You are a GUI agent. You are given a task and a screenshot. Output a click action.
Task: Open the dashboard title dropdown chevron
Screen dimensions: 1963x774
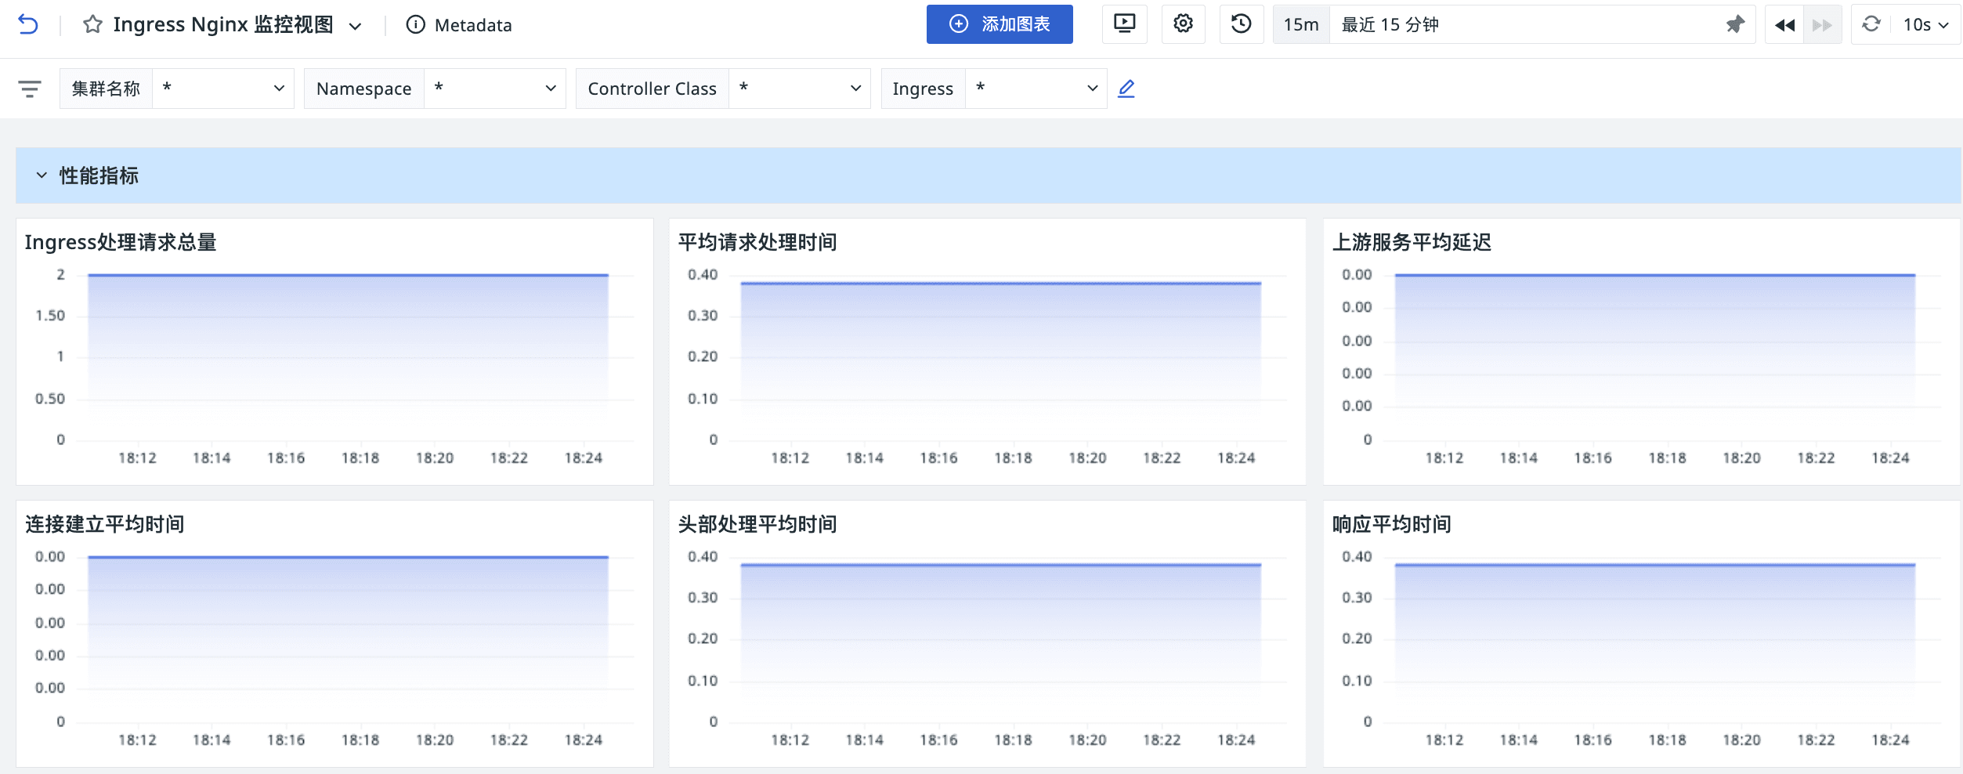(355, 26)
